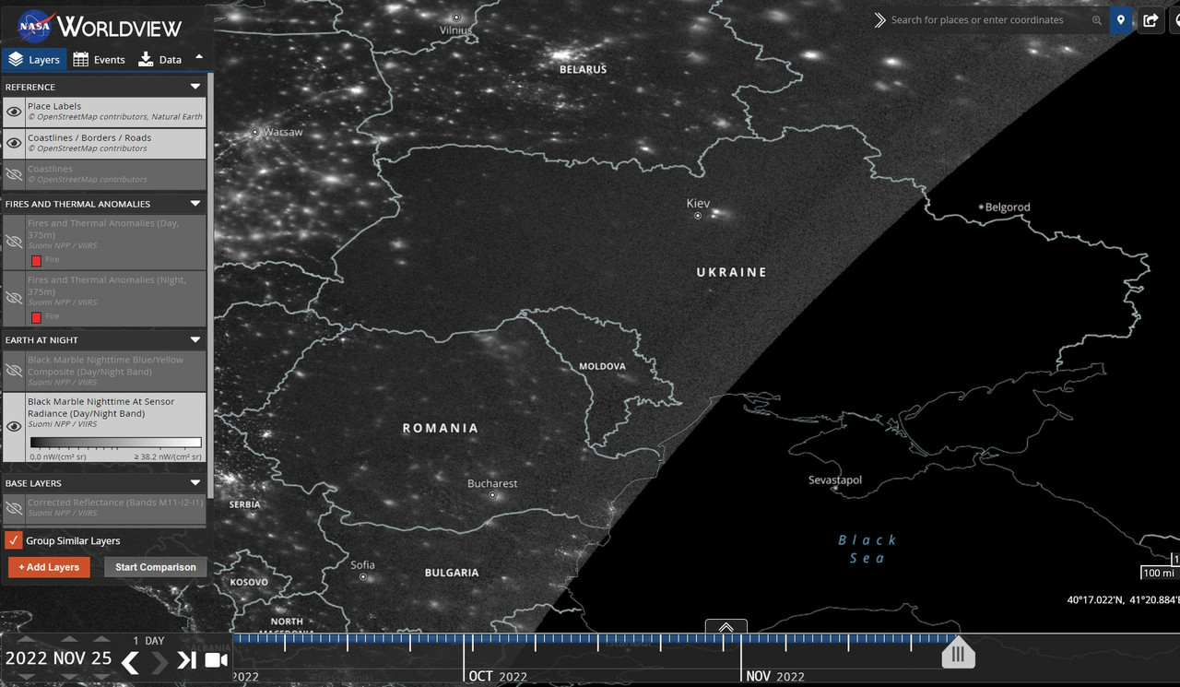This screenshot has height=687, width=1180.
Task: Jump to latest date with skip arrow
Action: tap(187, 660)
